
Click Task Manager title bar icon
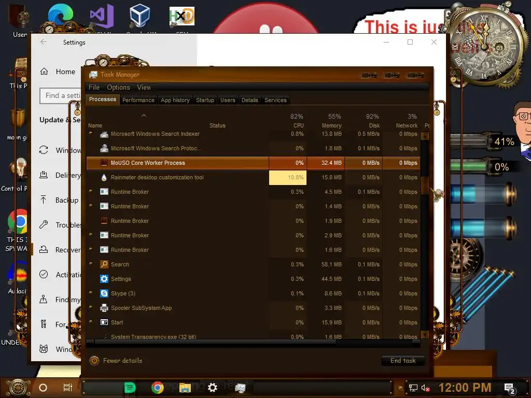93,75
